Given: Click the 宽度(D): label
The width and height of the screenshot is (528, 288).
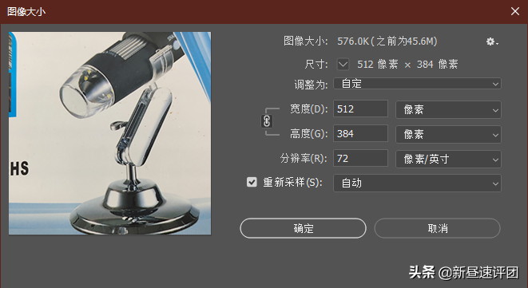Looking at the screenshot, I should [x=308, y=109].
